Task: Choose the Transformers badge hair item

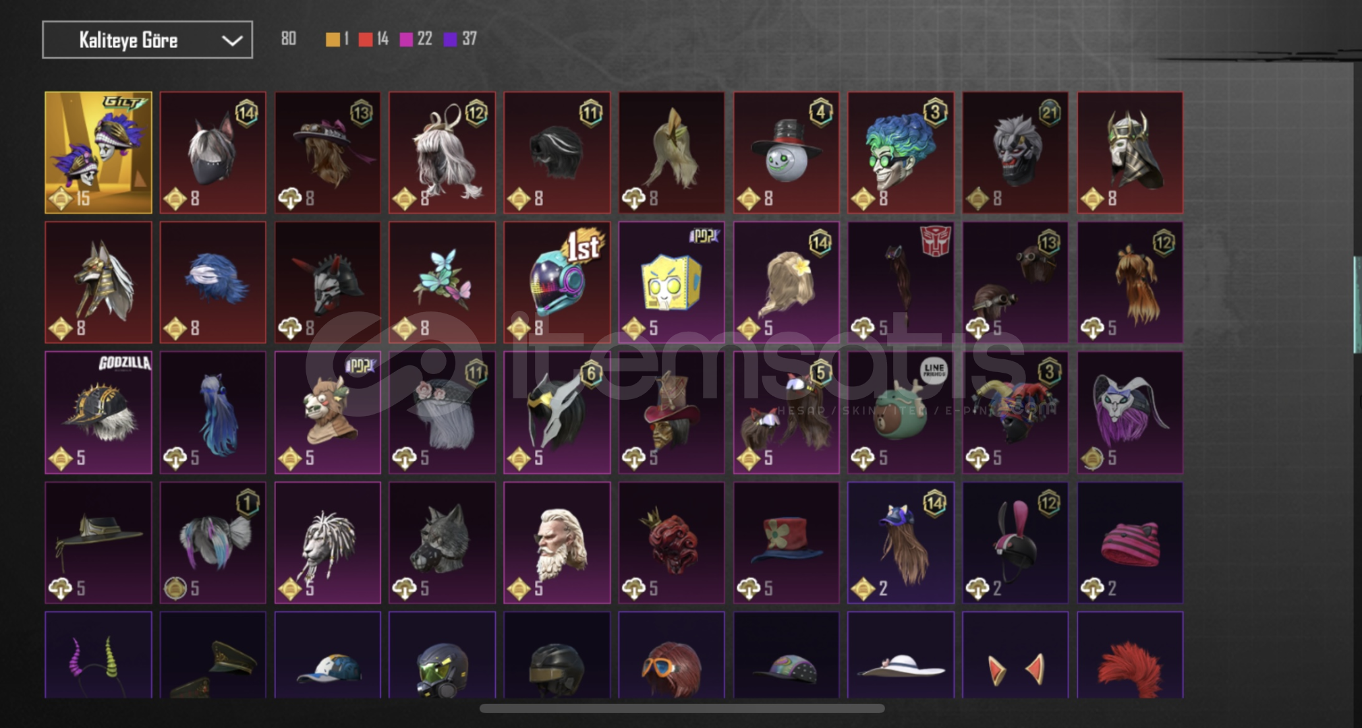Action: coord(901,282)
